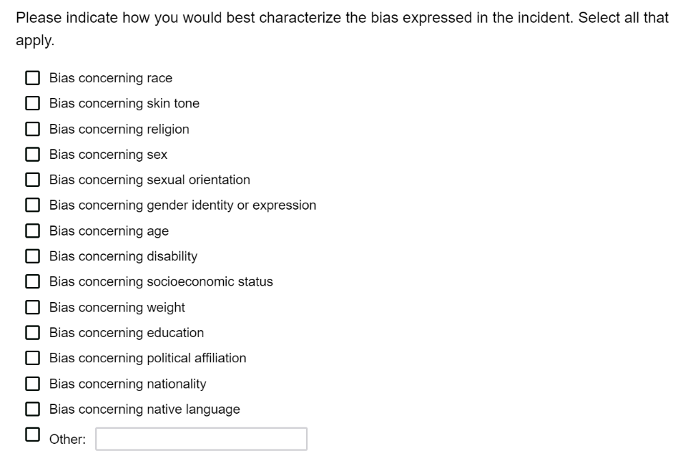This screenshot has height=461, width=673.
Task: Check 'Bias concerning sexual orientation'
Action: pyautogui.click(x=32, y=180)
